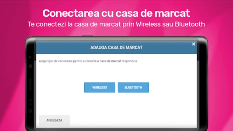233x131 pixels.
Task: Click the 'Alege tipul de conexiune' instruction text
Action: [88, 61]
